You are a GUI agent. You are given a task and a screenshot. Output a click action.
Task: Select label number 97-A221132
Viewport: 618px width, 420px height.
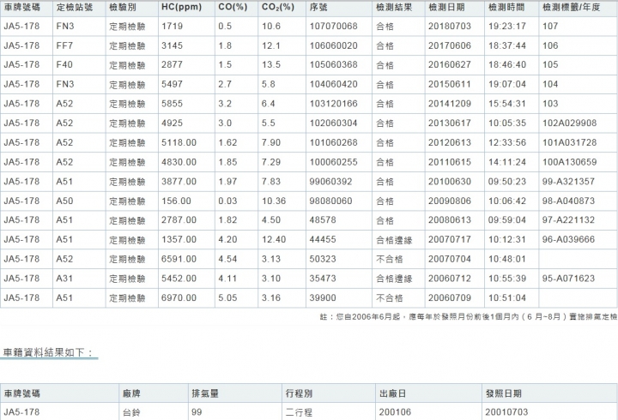(x=568, y=219)
